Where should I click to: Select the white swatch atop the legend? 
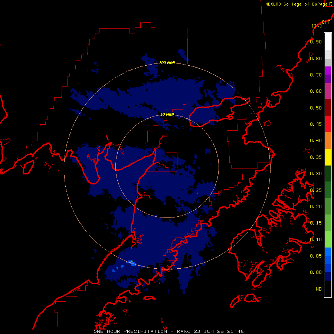[x=328, y=42]
